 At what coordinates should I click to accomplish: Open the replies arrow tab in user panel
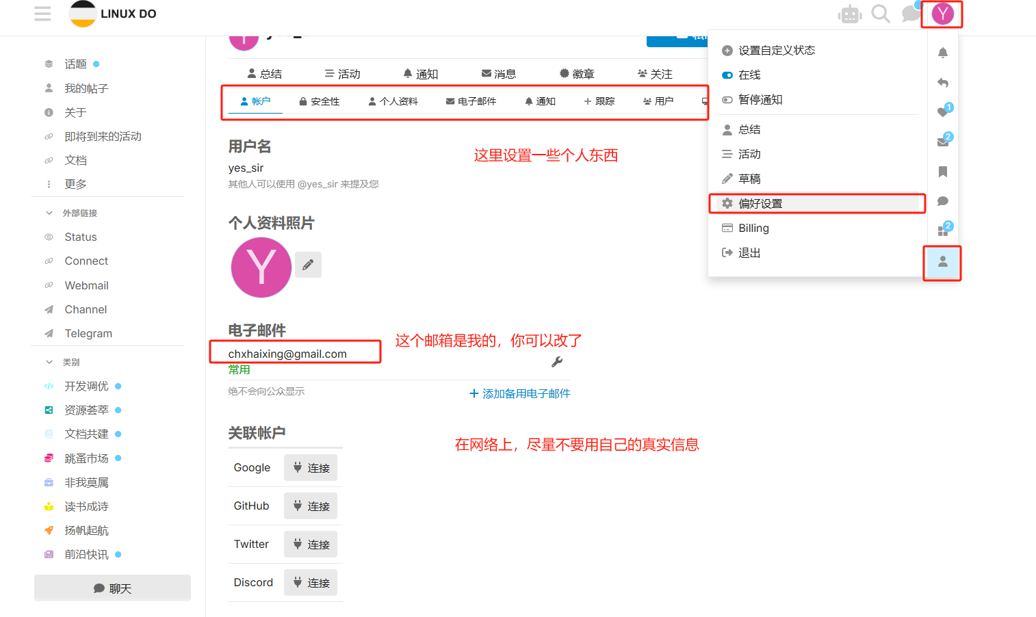(x=942, y=82)
